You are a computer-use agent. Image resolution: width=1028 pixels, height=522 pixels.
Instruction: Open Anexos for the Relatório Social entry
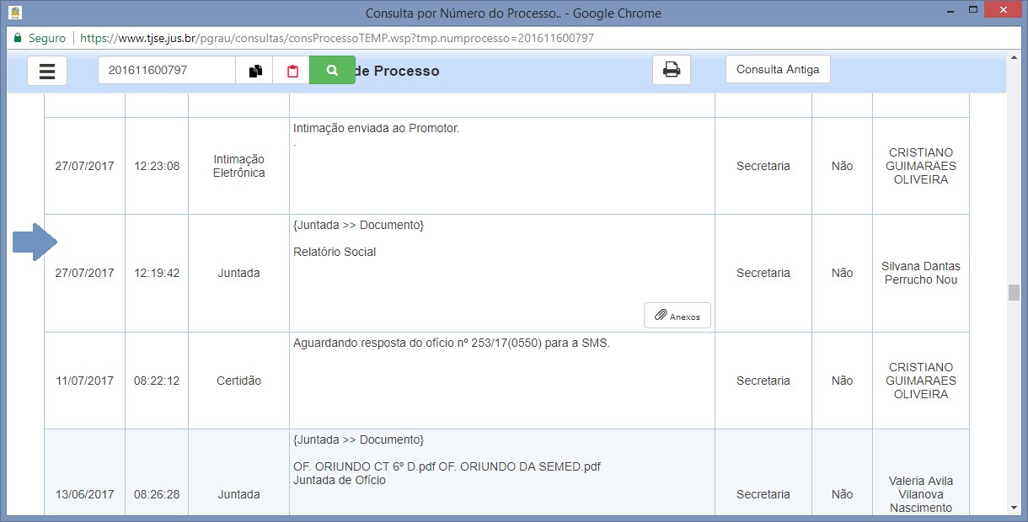(677, 316)
